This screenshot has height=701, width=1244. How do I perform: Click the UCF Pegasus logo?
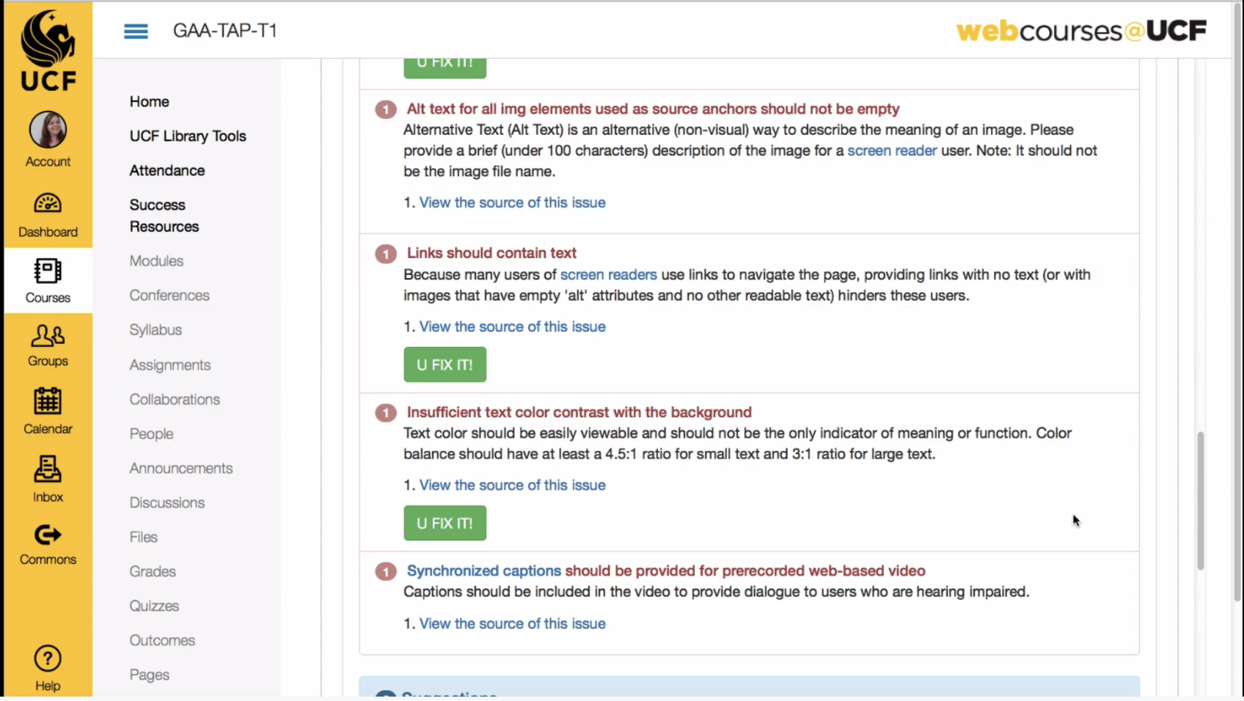point(48,50)
